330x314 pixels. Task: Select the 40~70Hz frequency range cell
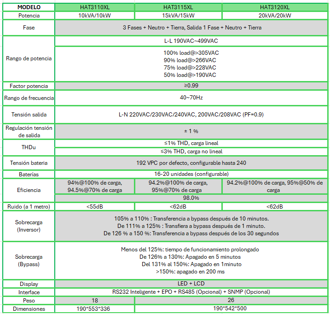tap(191, 98)
